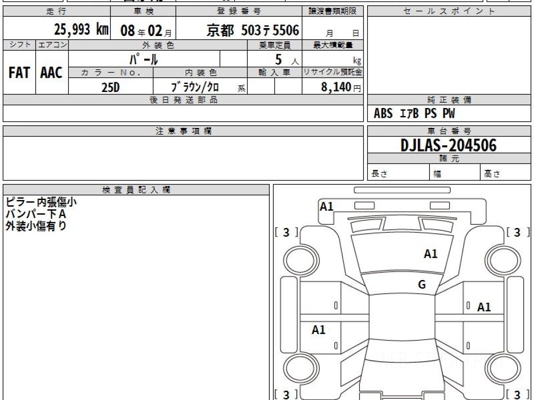The height and width of the screenshot is (400, 534).
Task: Click the エアコン header cell
Action: click(52, 45)
